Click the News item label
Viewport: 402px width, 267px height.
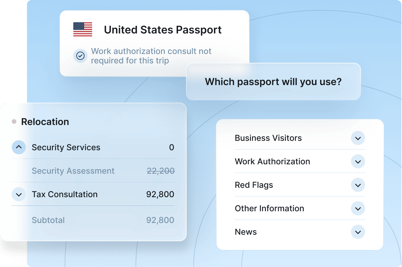coord(246,232)
